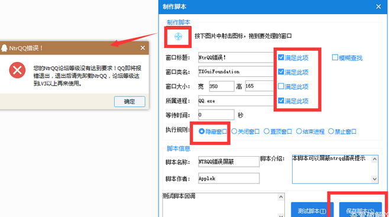The image size is (389, 217).
Task: Click the drag-icon instruction text
Action: [243, 36]
